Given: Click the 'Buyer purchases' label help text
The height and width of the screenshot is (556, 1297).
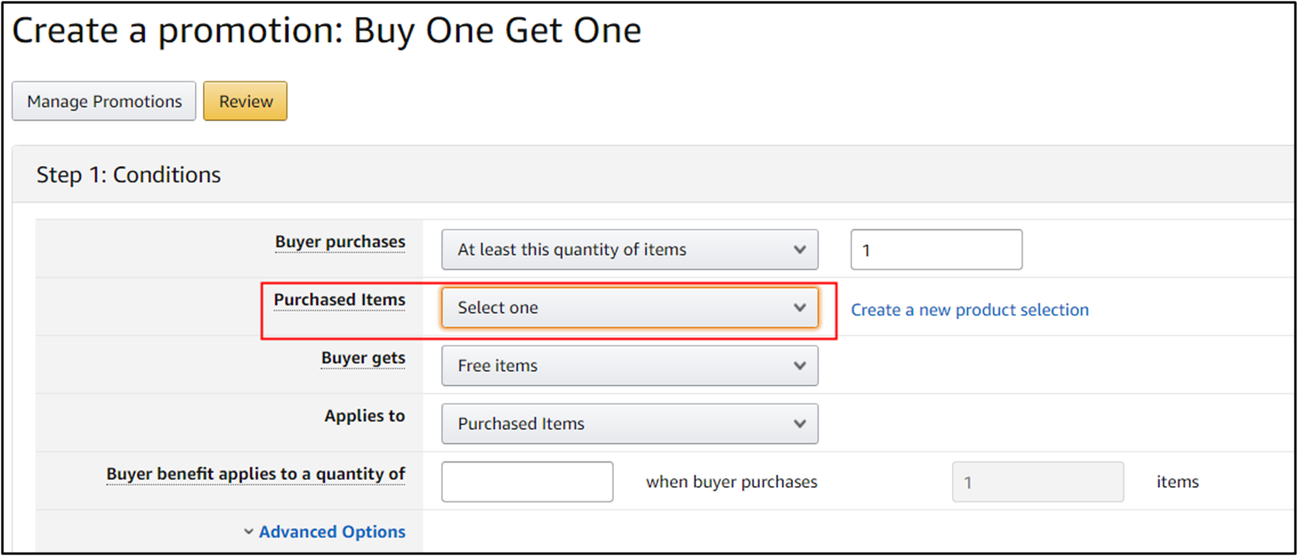Looking at the screenshot, I should pos(340,242).
